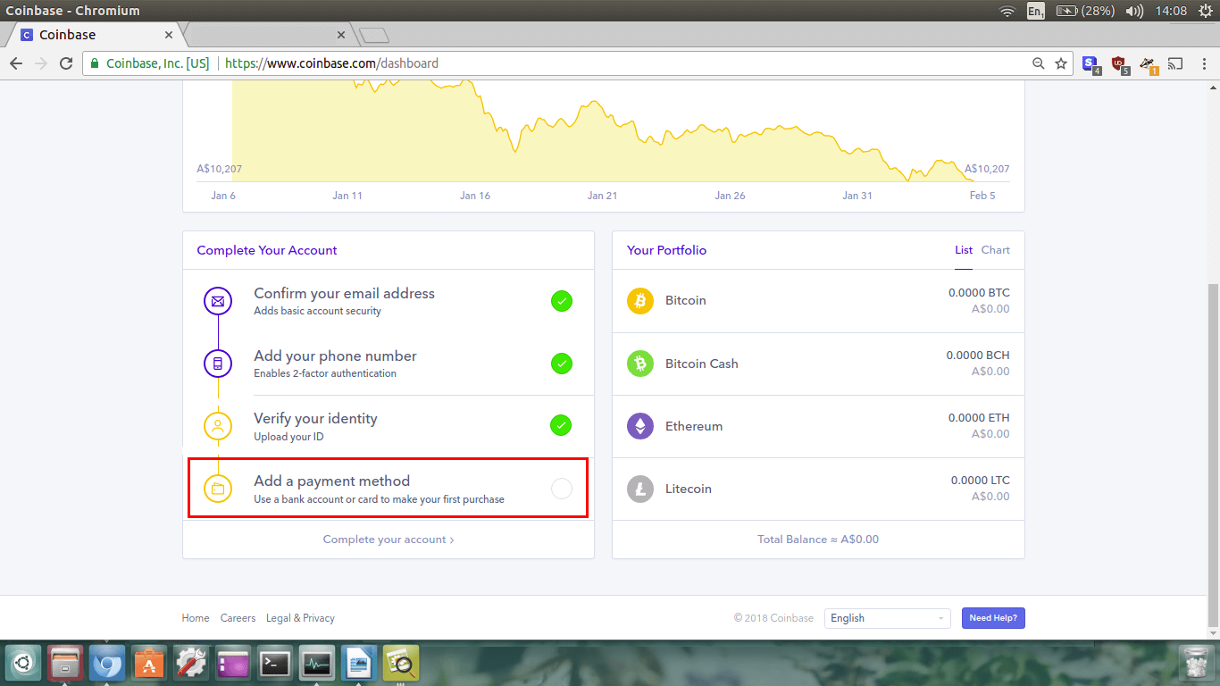Select the Coinbase browser tab
Image resolution: width=1220 pixels, height=686 pixels.
click(x=94, y=35)
